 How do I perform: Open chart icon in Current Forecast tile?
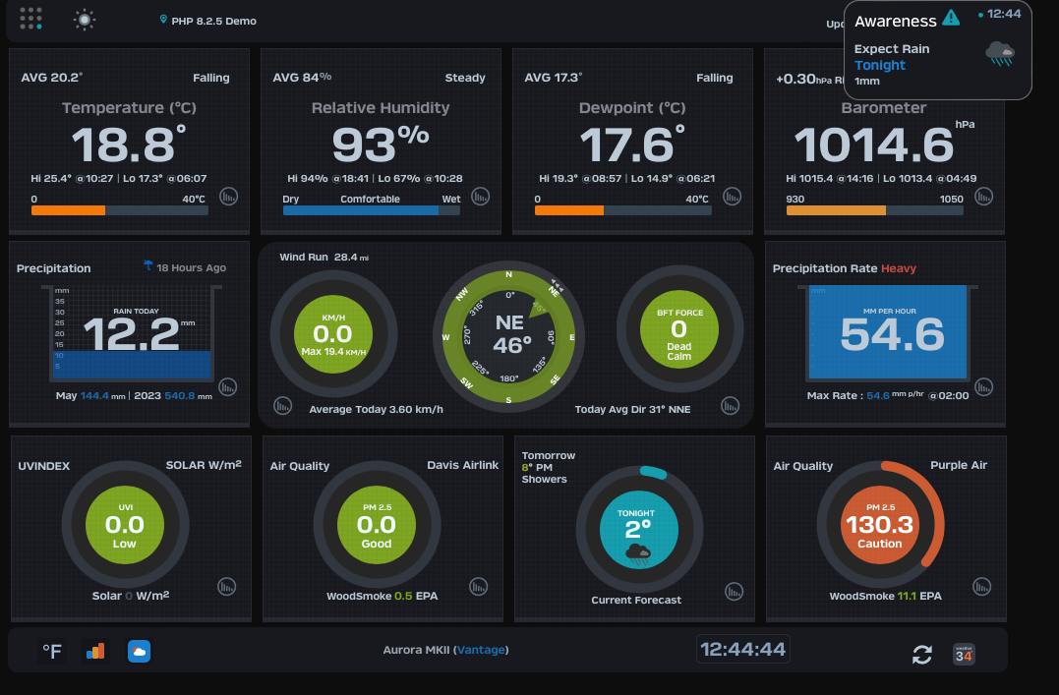click(734, 591)
